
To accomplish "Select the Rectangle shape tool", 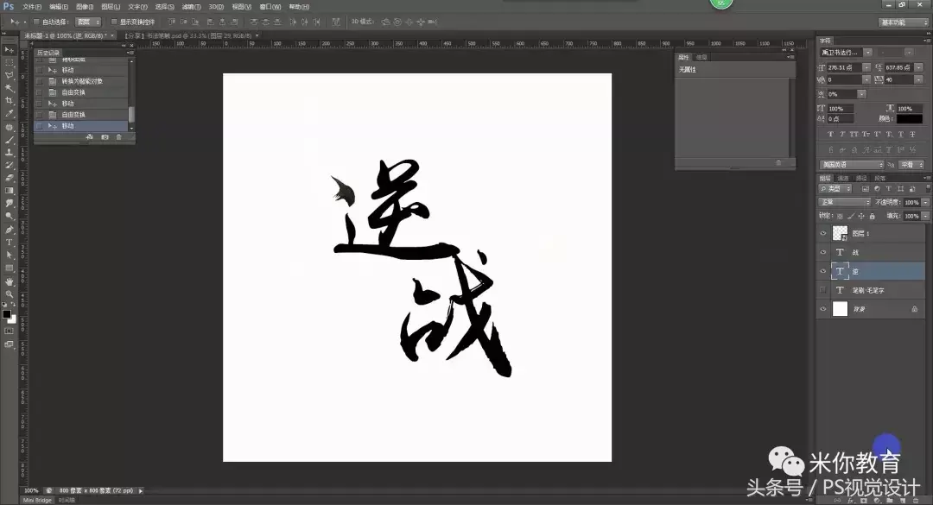I will [x=9, y=268].
